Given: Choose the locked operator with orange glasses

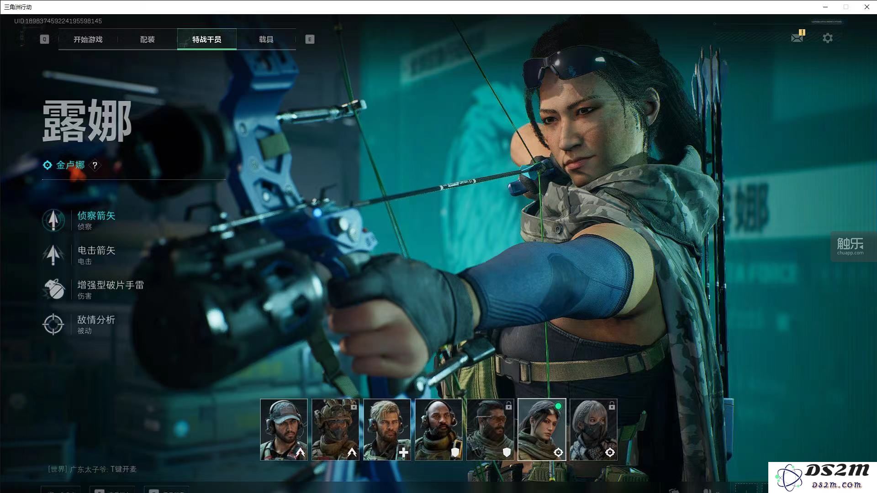Looking at the screenshot, I should (x=490, y=430).
